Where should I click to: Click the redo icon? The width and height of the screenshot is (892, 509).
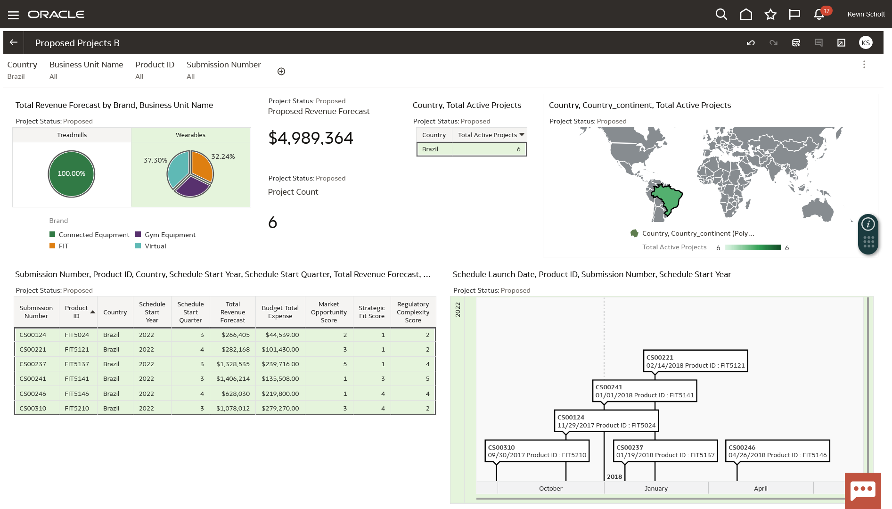tap(773, 42)
